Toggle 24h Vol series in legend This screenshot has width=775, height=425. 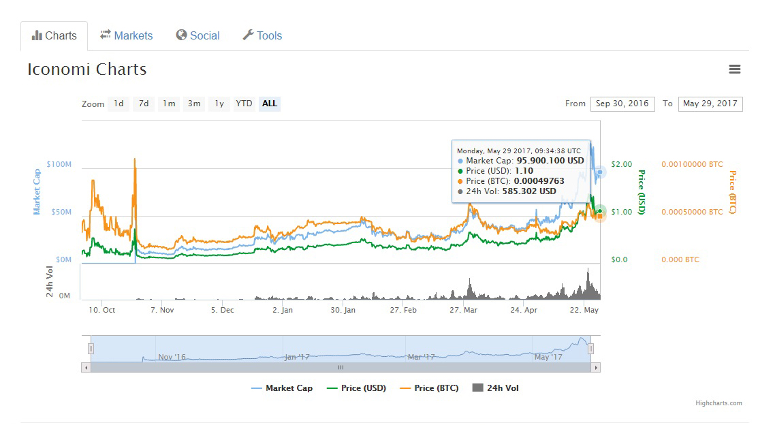tap(496, 388)
